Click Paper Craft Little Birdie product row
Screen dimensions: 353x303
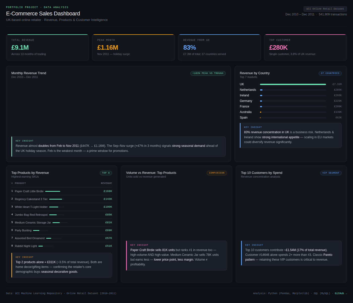tap(61, 191)
